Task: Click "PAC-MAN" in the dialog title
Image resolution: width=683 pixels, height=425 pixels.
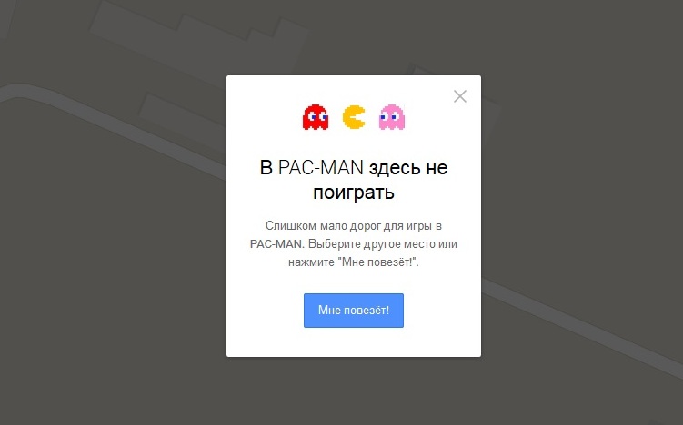Action: (321, 167)
